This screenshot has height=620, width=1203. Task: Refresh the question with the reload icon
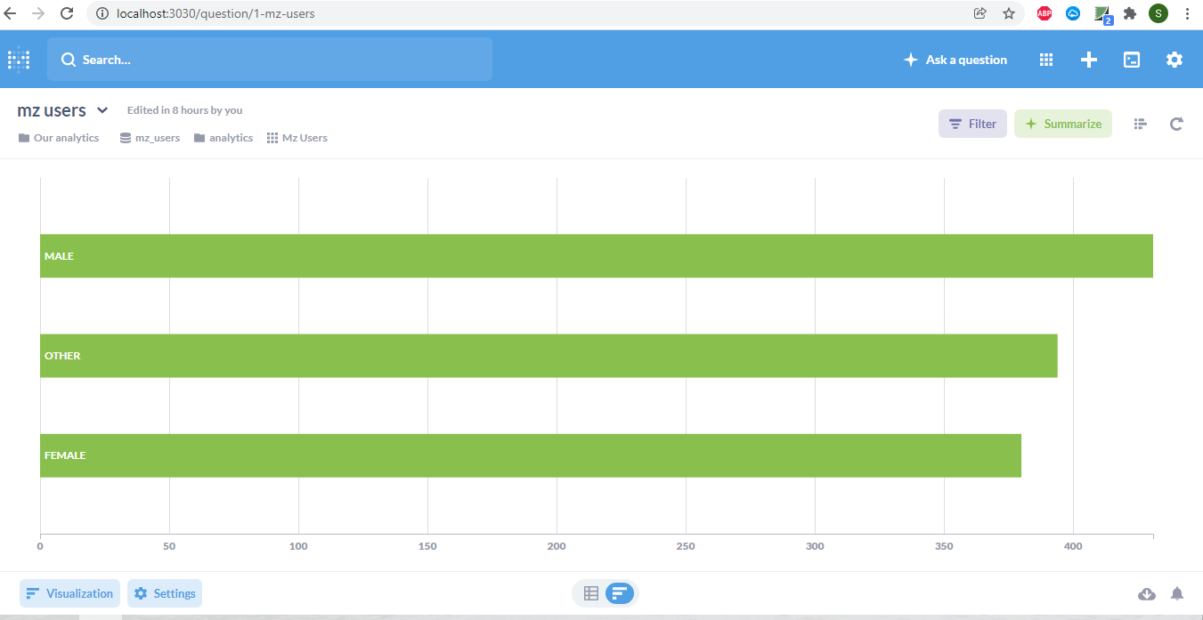coord(1176,124)
